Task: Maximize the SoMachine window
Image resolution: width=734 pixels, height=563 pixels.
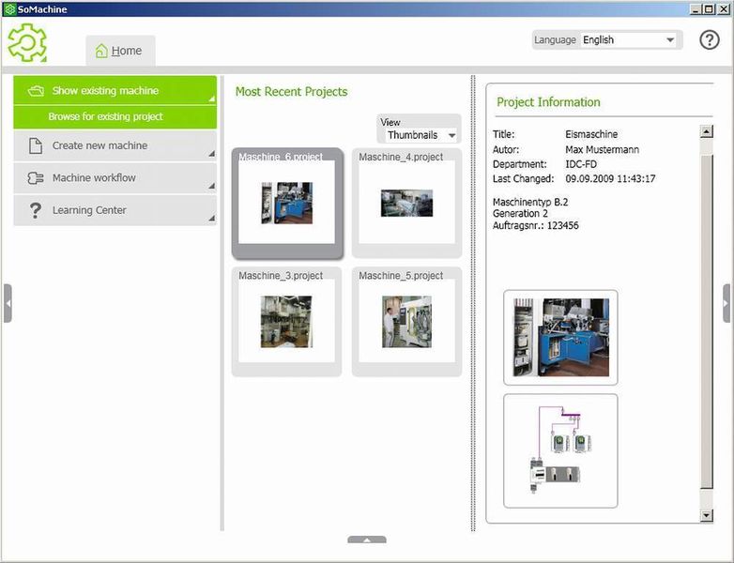Action: [709, 8]
